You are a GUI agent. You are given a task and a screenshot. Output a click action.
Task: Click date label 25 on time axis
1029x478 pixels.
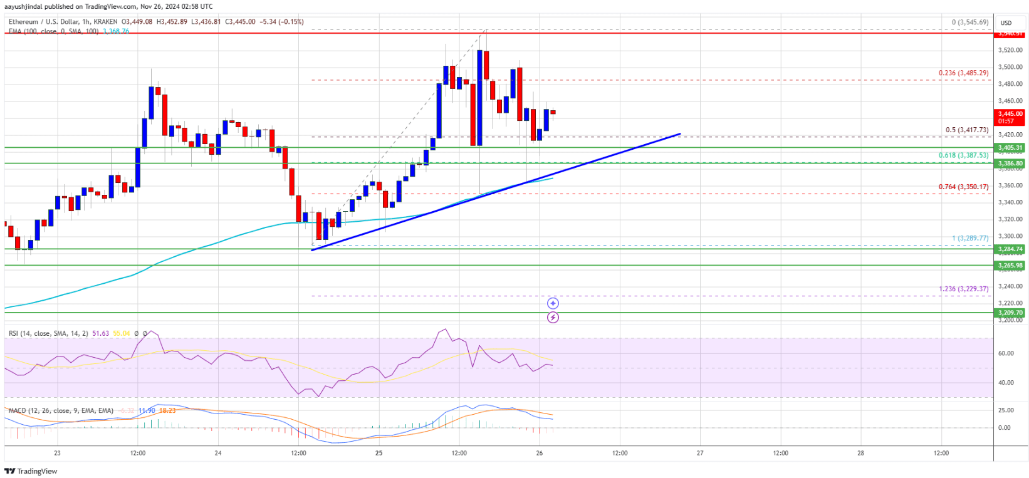point(379,453)
